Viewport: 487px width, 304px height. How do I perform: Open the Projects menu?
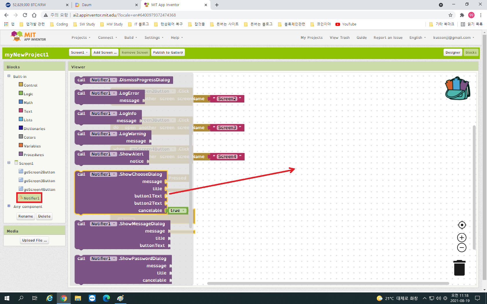[x=81, y=37]
